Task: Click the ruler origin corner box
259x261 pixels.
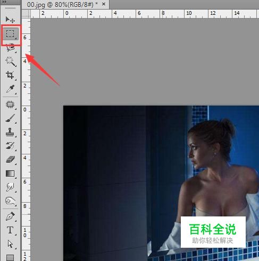Action: pos(26,13)
